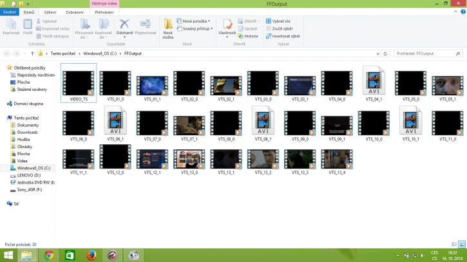Select the VTS_01_1 video thumbnail
This screenshot has width=467, height=262.
[x=152, y=86]
